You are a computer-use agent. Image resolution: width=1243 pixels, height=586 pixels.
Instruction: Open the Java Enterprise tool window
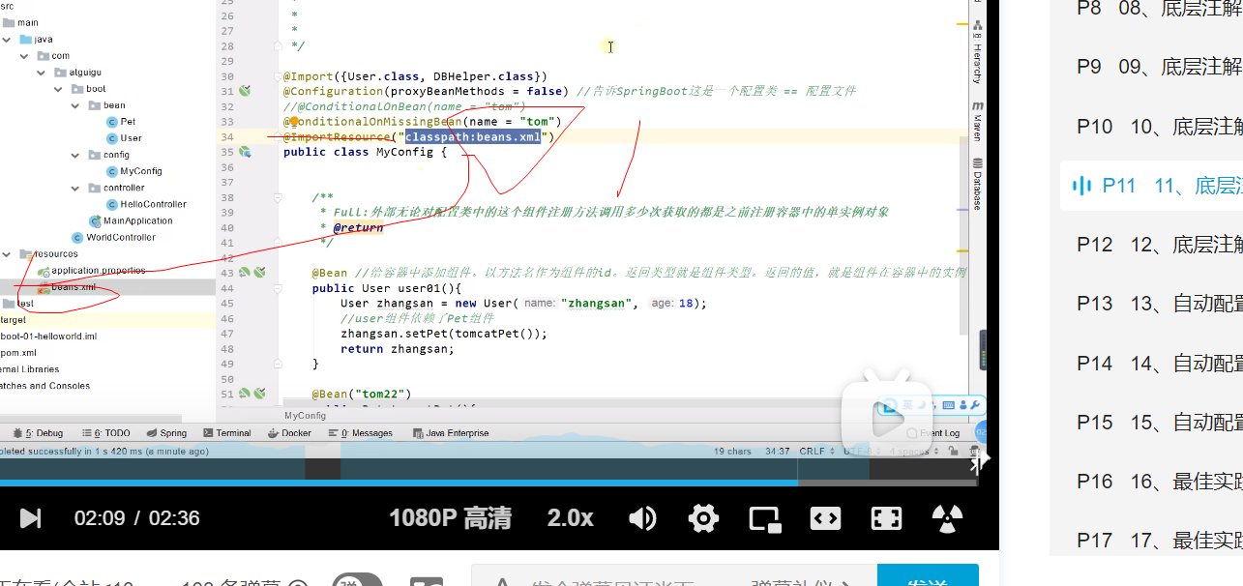point(450,433)
